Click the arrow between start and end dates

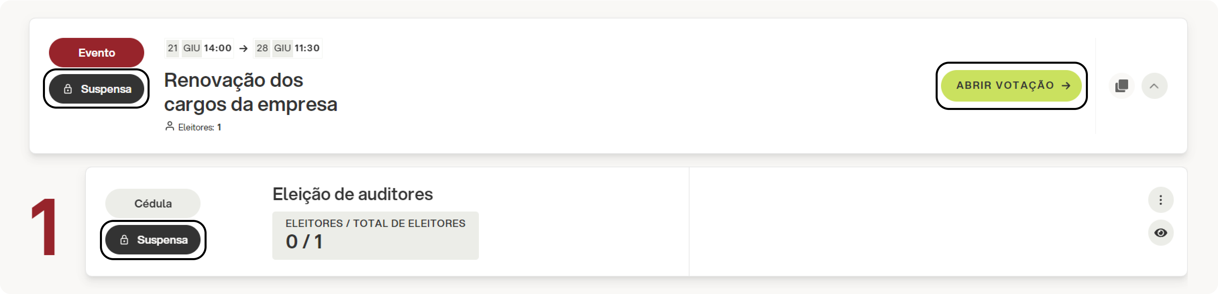[243, 48]
